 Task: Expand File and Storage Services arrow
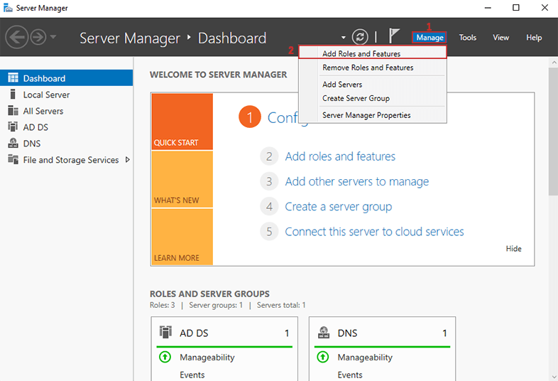(127, 160)
